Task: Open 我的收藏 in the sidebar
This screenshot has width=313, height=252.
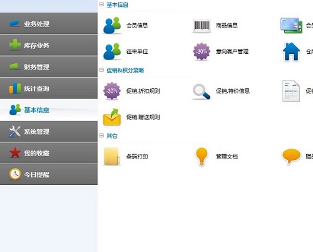Action: 49,153
